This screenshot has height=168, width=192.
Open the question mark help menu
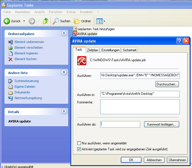tap(98, 12)
